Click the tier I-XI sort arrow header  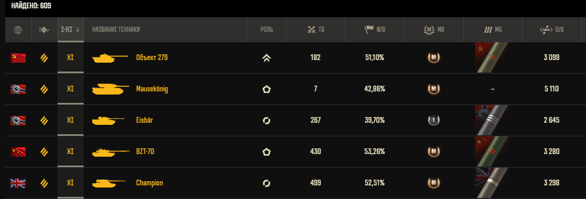pos(70,30)
